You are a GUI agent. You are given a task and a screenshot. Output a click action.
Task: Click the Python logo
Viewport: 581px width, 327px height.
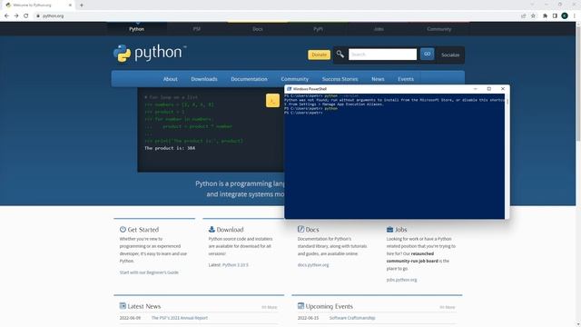coord(149,53)
